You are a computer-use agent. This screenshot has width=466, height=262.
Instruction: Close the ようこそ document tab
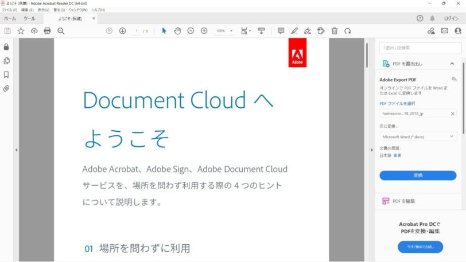click(x=94, y=18)
